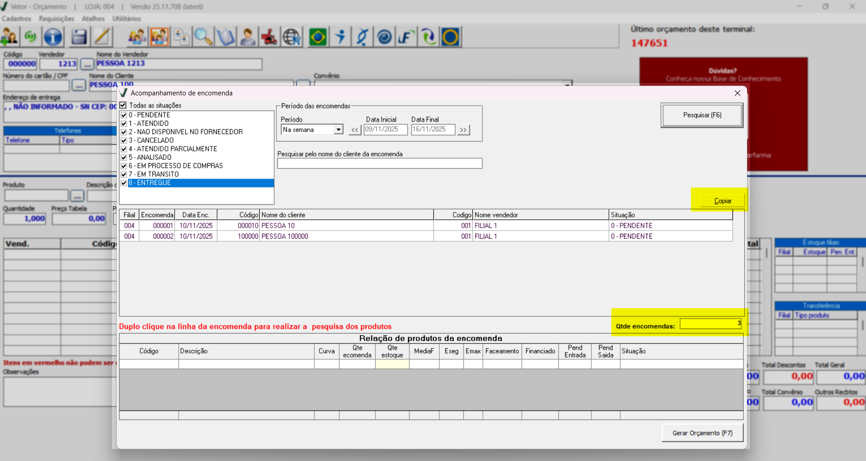Viewport: 866px width, 461px height.
Task: Click the add customer icon with plus
Action: [10, 37]
